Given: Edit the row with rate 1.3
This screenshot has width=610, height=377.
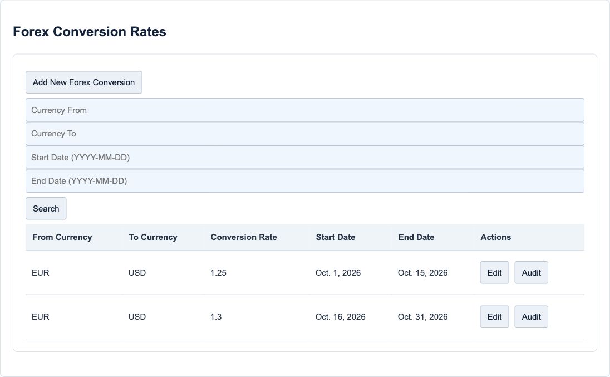Looking at the screenshot, I should point(494,317).
